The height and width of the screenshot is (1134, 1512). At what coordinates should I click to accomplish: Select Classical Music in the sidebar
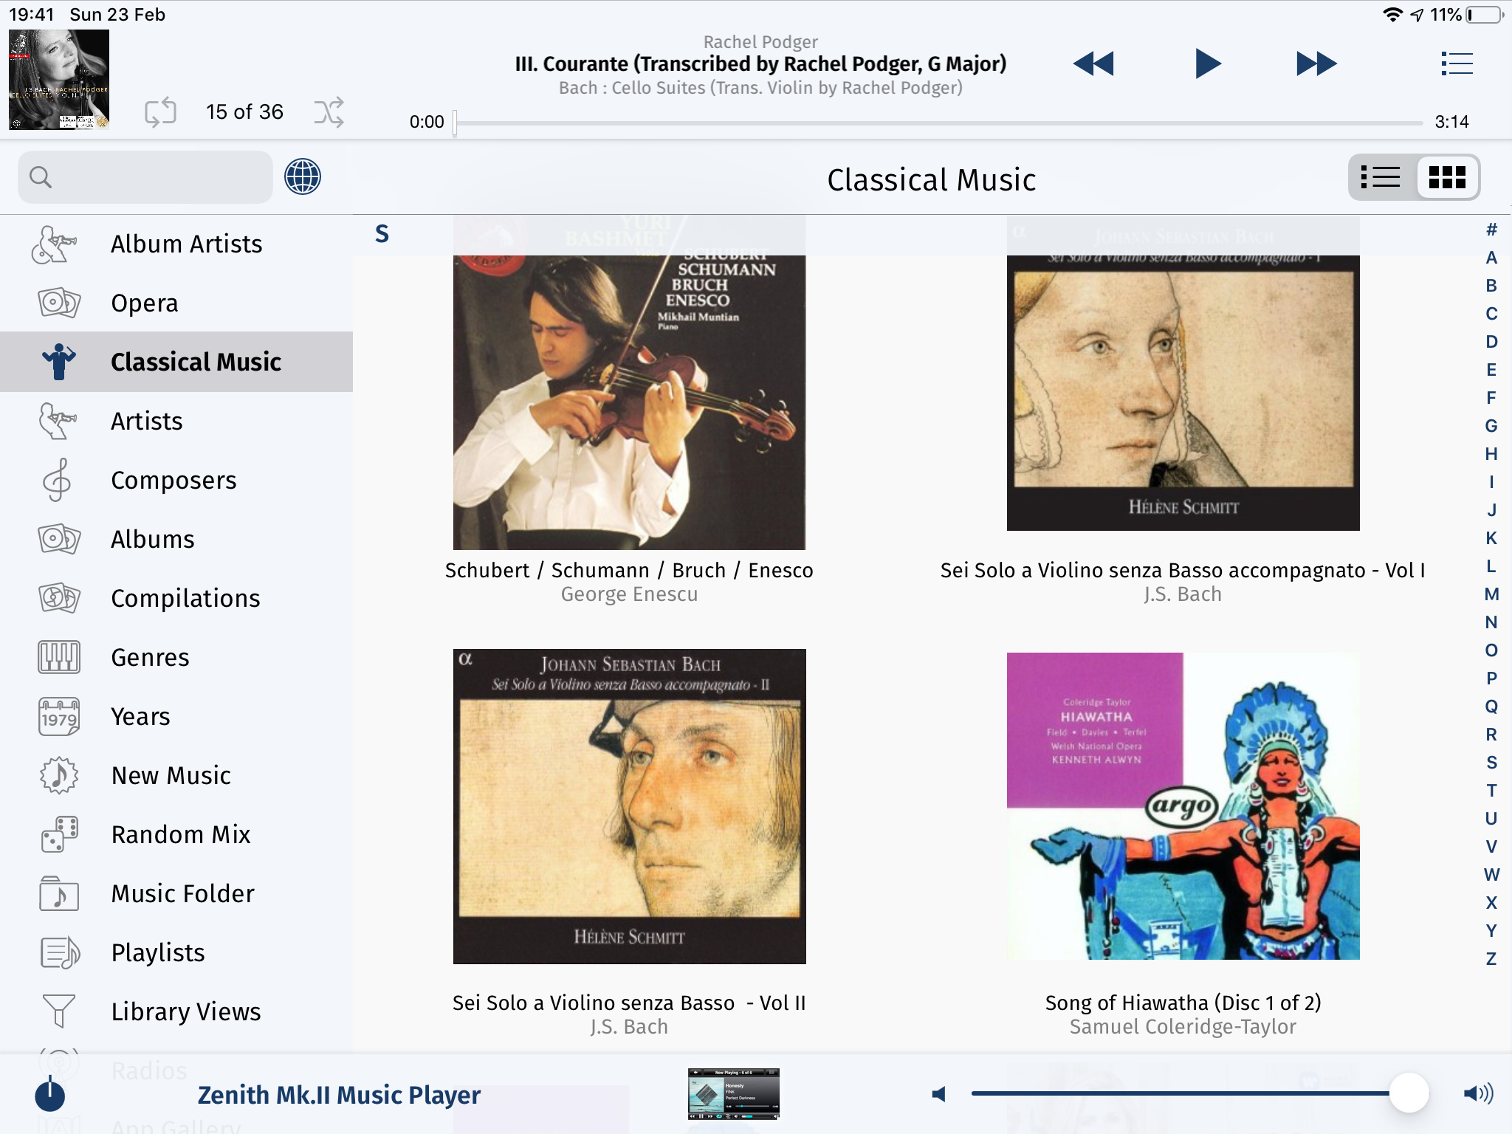coord(176,362)
